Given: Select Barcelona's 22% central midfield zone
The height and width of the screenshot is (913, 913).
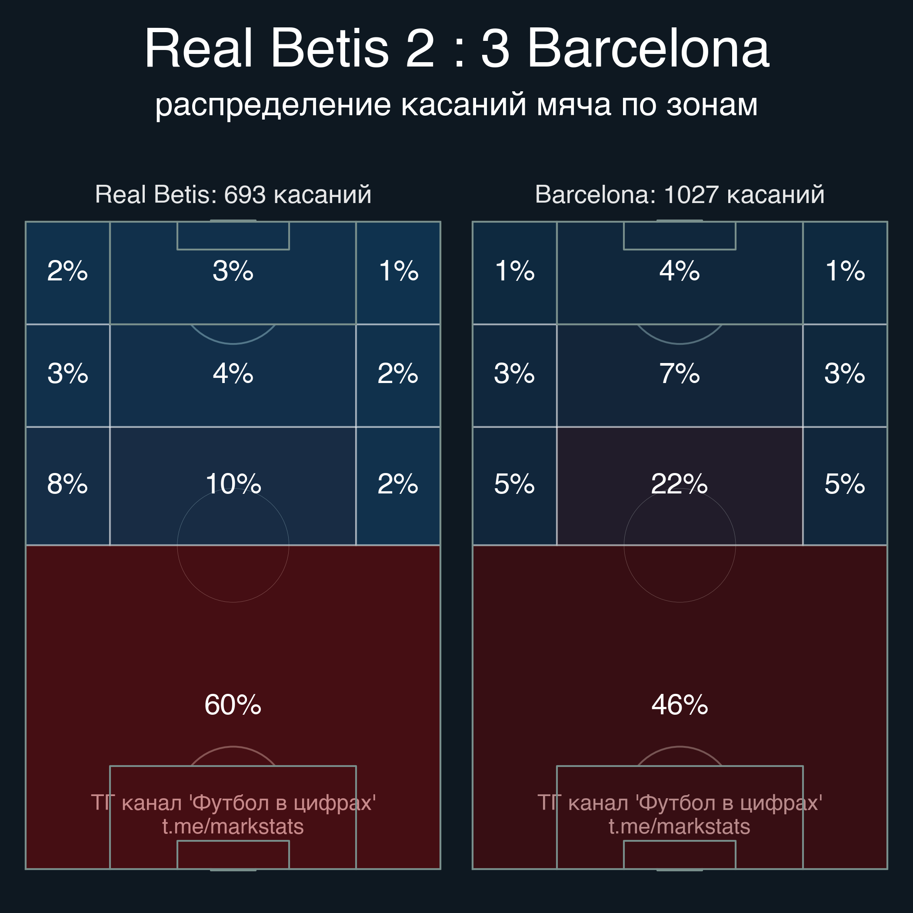Looking at the screenshot, I should pyautogui.click(x=680, y=484).
